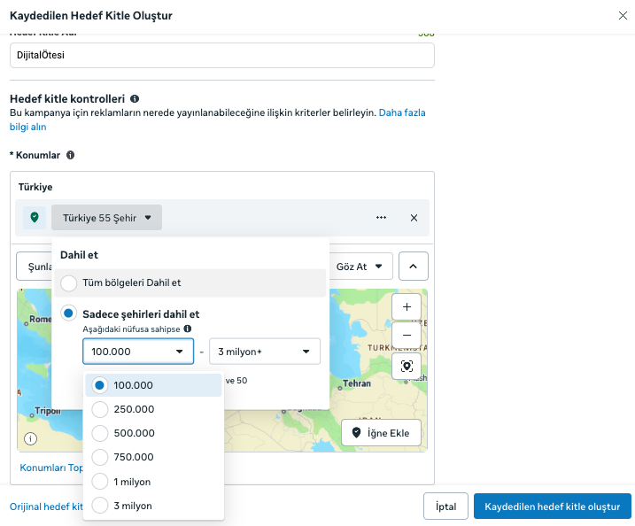
Task: Click the audience name field DijitalÖtesi
Action: (221, 55)
